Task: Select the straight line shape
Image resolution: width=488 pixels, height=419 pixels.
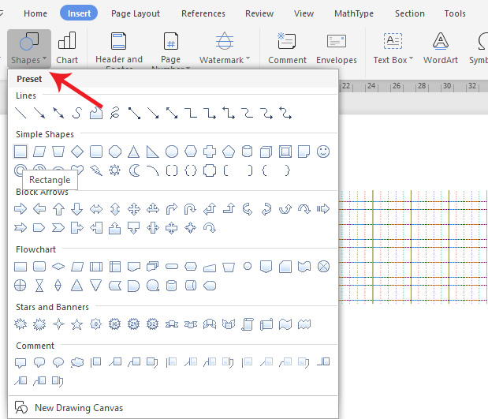Action: tap(21, 114)
